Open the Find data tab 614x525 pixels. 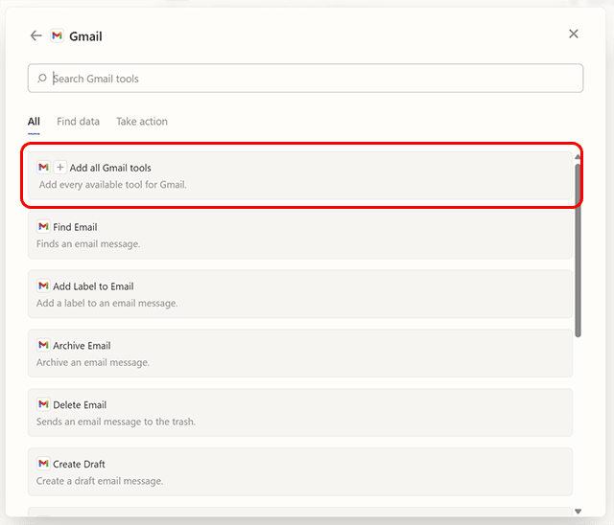[x=78, y=122]
